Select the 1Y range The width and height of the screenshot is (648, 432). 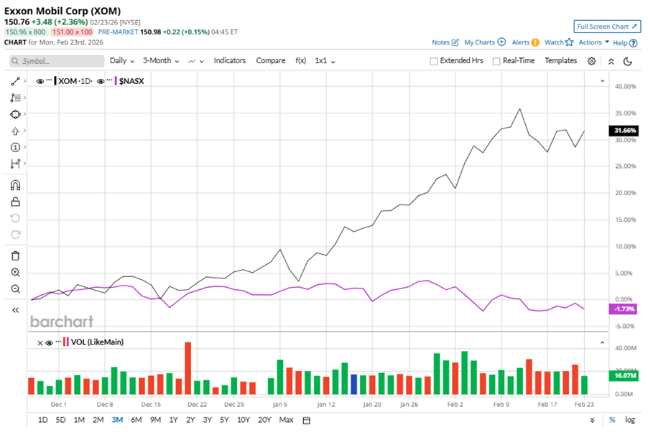[x=174, y=420]
